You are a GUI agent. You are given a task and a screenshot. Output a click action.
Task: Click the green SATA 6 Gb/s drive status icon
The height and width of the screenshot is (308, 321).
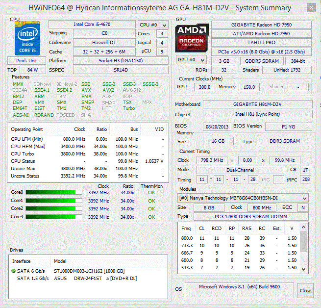pos(14,271)
